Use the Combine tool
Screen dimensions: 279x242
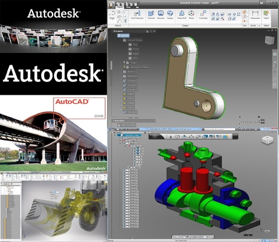coord(203,14)
